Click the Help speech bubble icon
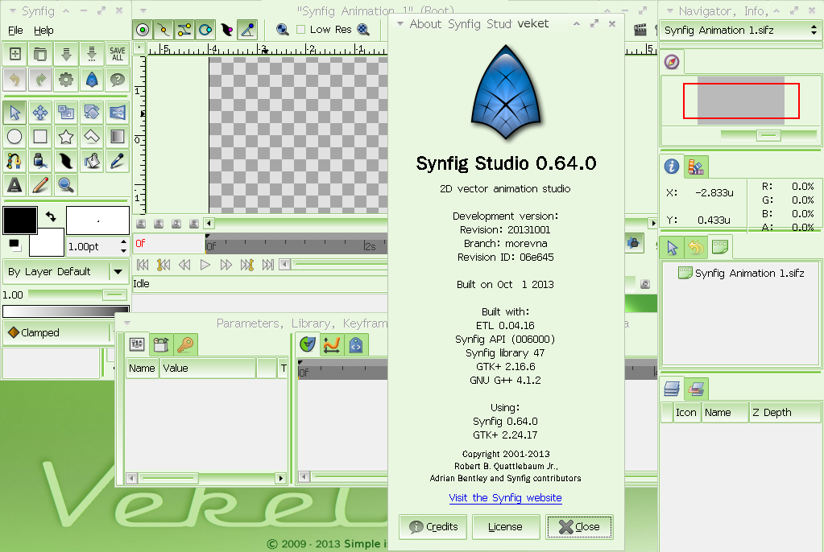The width and height of the screenshot is (824, 552). click(117, 80)
